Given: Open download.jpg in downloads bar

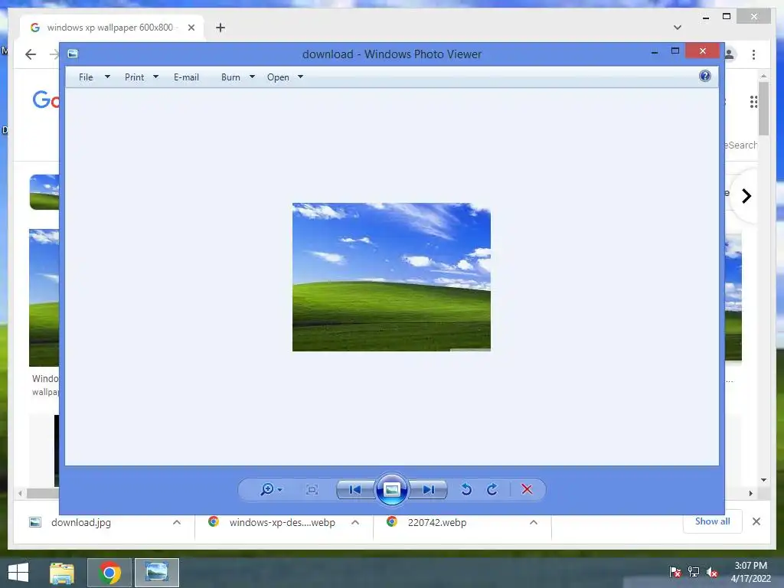Looking at the screenshot, I should click(x=81, y=522).
